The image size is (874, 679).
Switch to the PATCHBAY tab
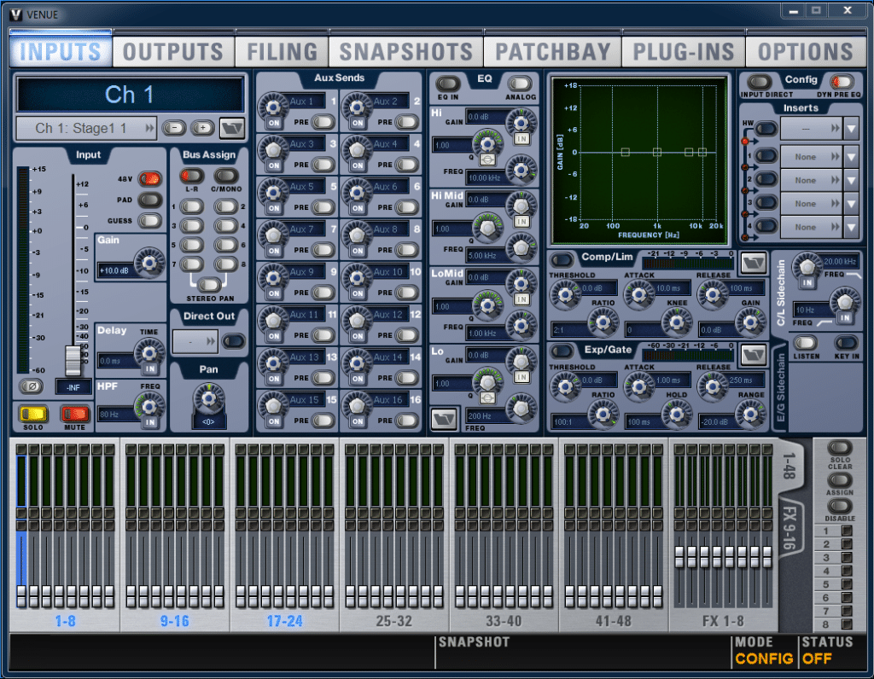click(x=551, y=51)
